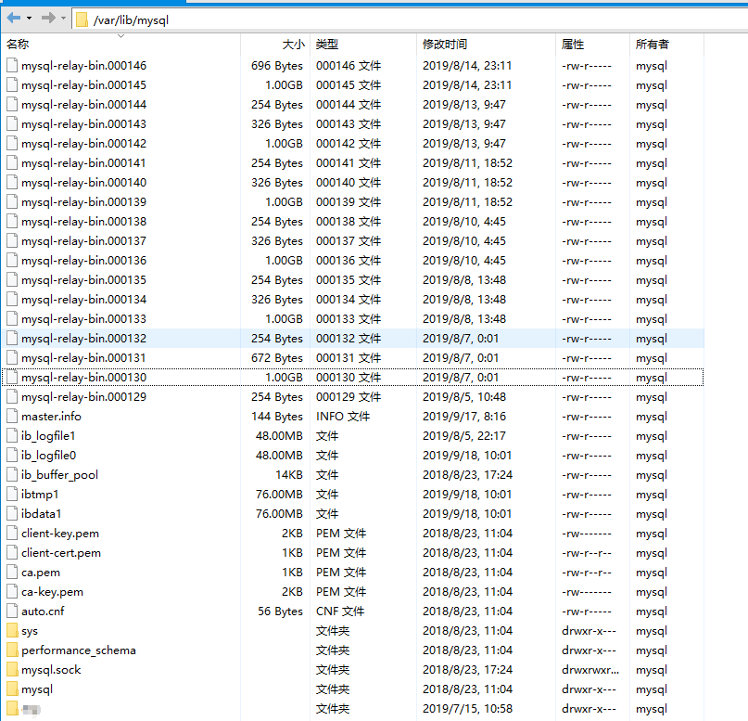Click the 144 Bytes size cell
The image size is (748, 721).
pyautogui.click(x=277, y=417)
